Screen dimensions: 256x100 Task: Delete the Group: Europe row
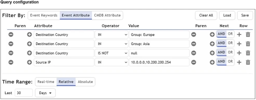click(248, 34)
